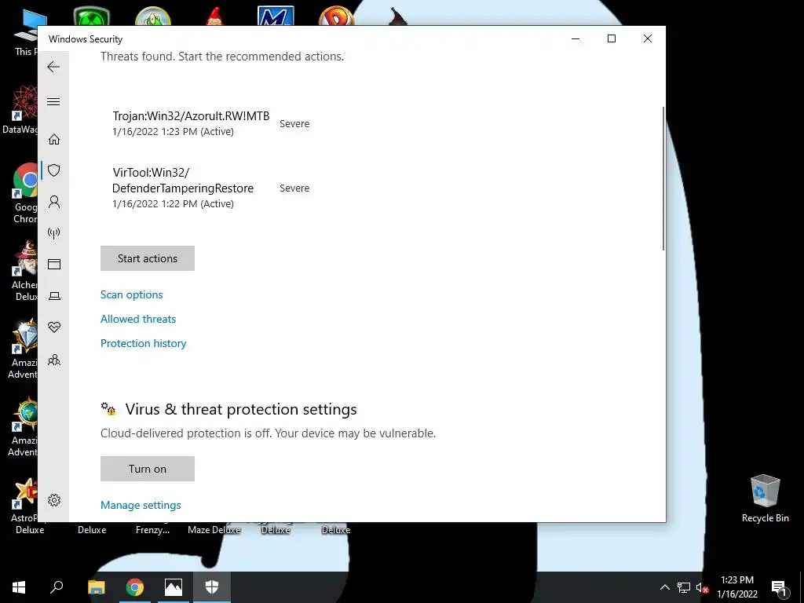Image resolution: width=804 pixels, height=603 pixels.
Task: Click the muted volume tray icon
Action: [702, 587]
